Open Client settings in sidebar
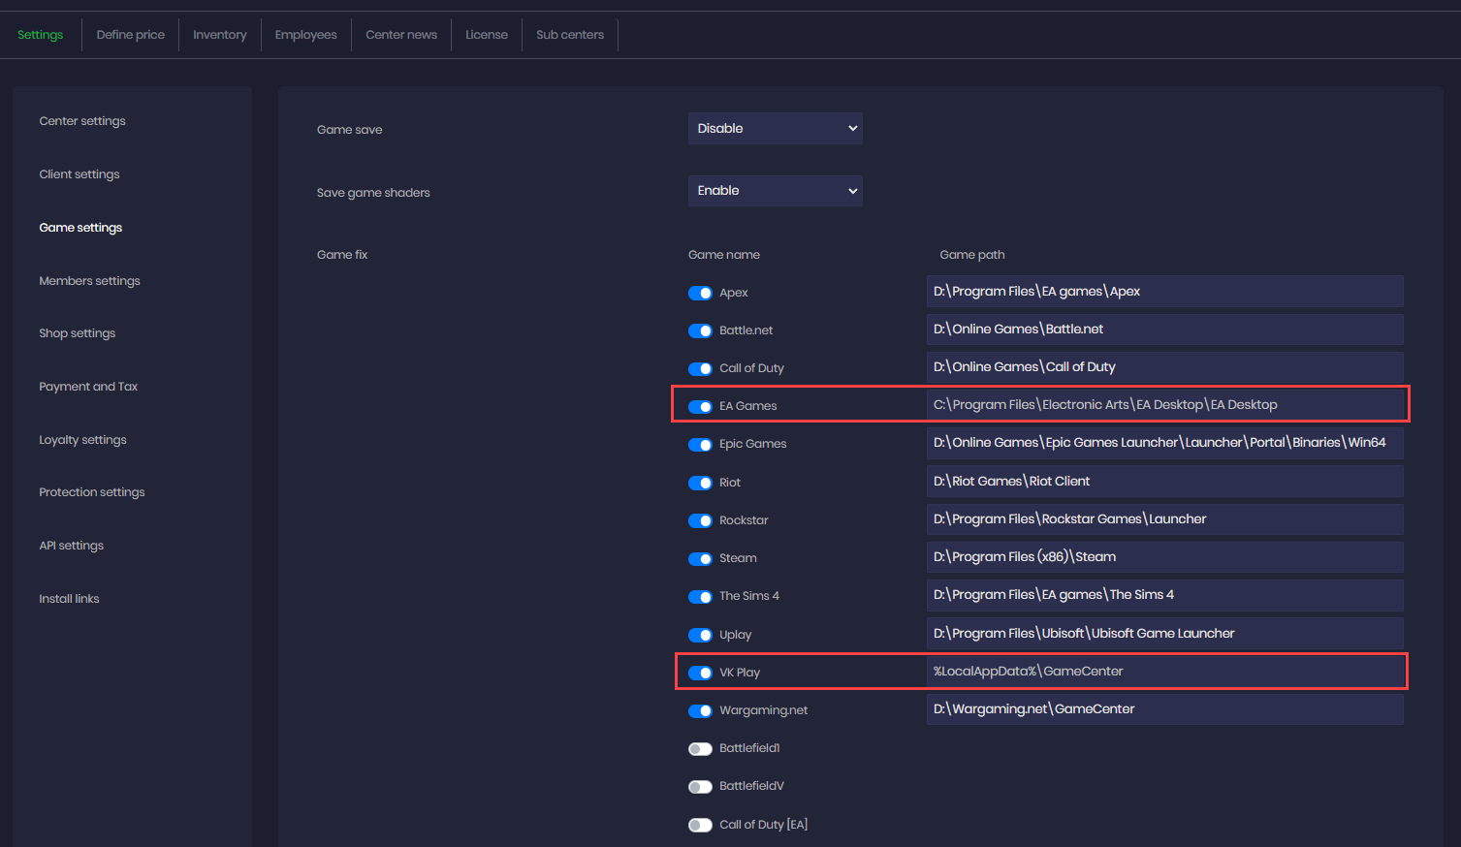 [x=79, y=174]
